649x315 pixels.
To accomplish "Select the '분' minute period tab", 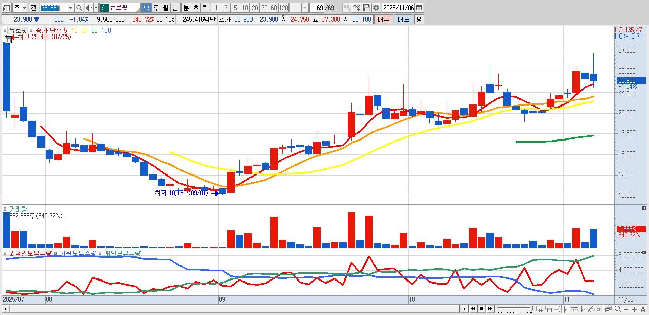I will 186,8.
